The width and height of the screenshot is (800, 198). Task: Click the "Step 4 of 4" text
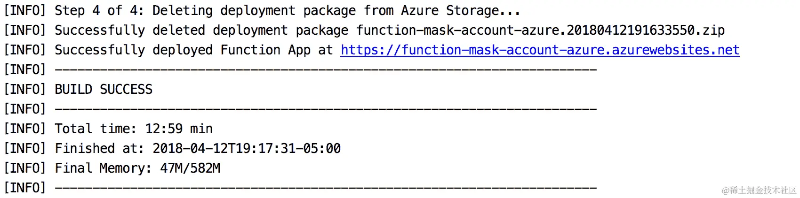pyautogui.click(x=99, y=10)
